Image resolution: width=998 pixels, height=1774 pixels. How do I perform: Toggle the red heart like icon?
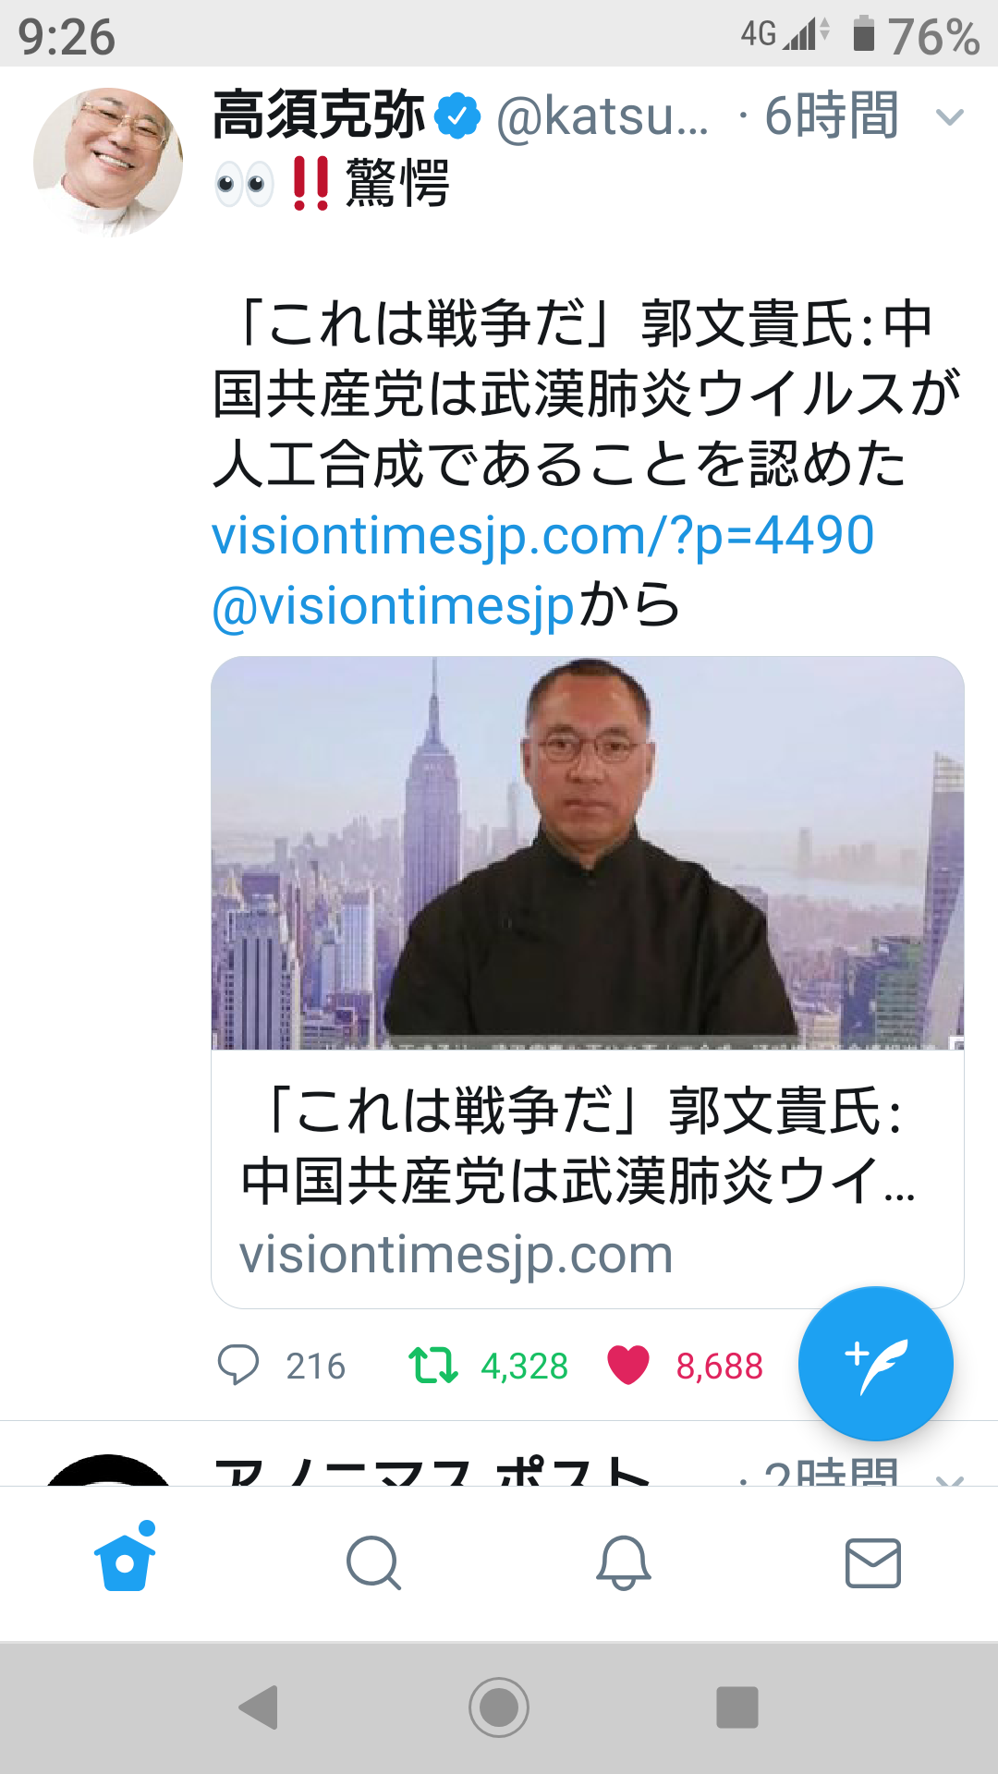pyautogui.click(x=628, y=1365)
